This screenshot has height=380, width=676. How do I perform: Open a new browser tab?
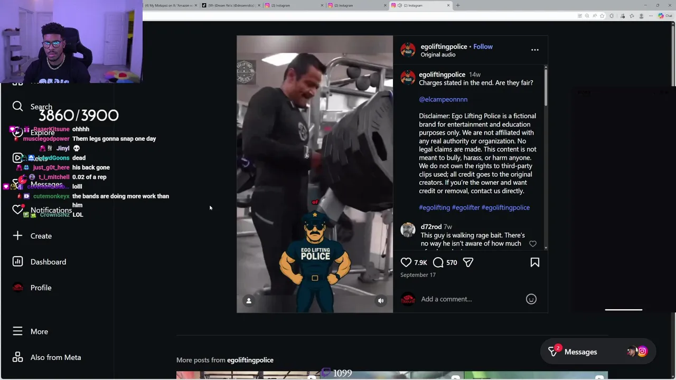pyautogui.click(x=458, y=5)
